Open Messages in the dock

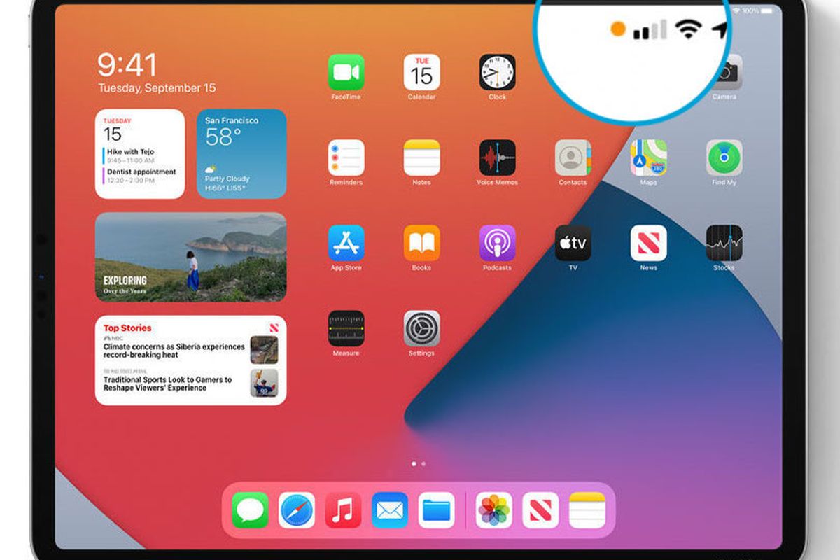tap(250, 510)
